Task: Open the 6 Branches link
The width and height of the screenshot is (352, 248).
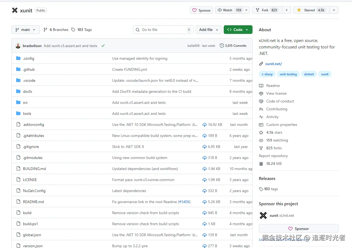Action: pos(56,30)
